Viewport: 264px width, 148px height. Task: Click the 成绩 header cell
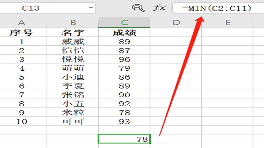(x=124, y=33)
